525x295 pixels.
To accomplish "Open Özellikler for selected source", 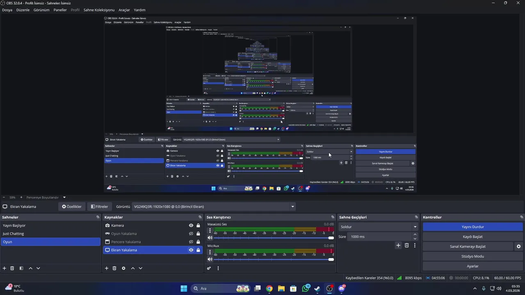I will [x=71, y=206].
